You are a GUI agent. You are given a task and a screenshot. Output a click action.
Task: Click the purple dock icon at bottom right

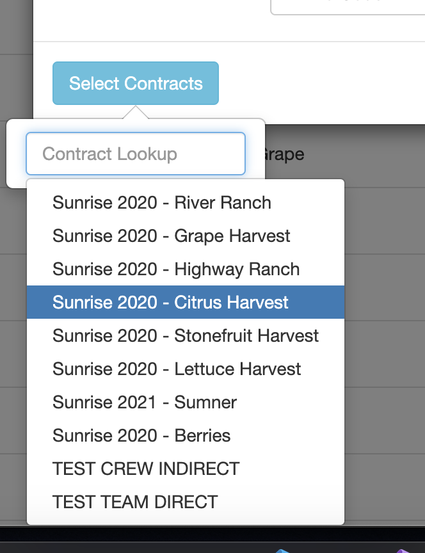pyautogui.click(x=403, y=549)
